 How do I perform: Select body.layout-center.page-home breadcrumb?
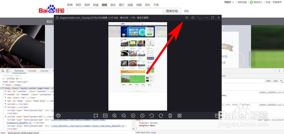[23, 133]
